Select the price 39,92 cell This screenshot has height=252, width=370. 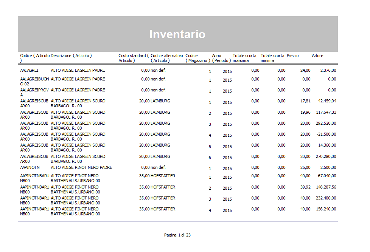pyautogui.click(x=305, y=187)
